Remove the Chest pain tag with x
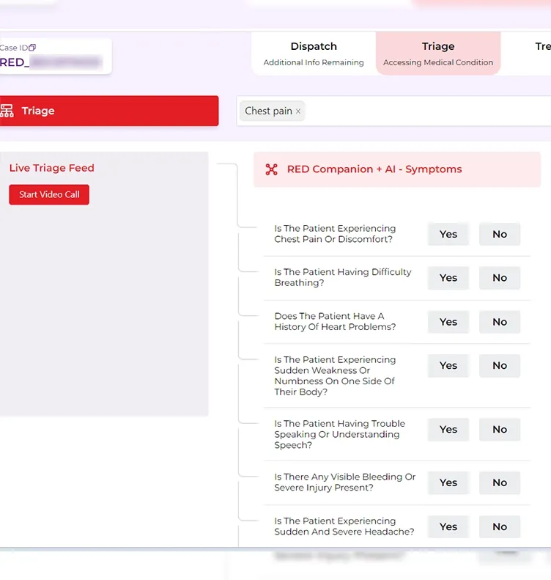Image resolution: width=551 pixels, height=580 pixels. coord(298,111)
